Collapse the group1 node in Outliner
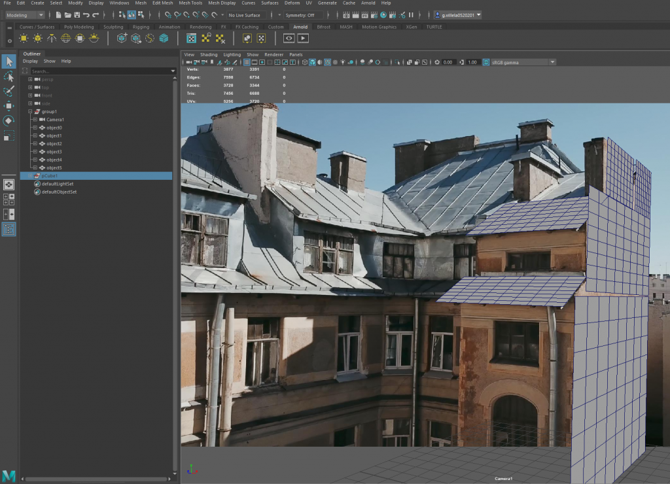 (30, 112)
